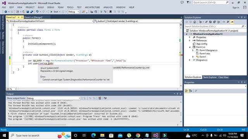
Task: Open the Toolbox side tab
Action: 3,36
